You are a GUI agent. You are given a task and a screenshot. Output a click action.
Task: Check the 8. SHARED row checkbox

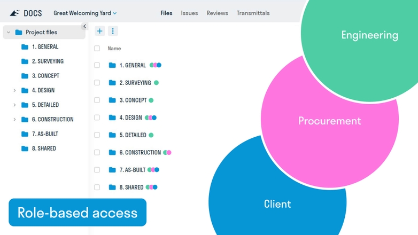pos(97,187)
